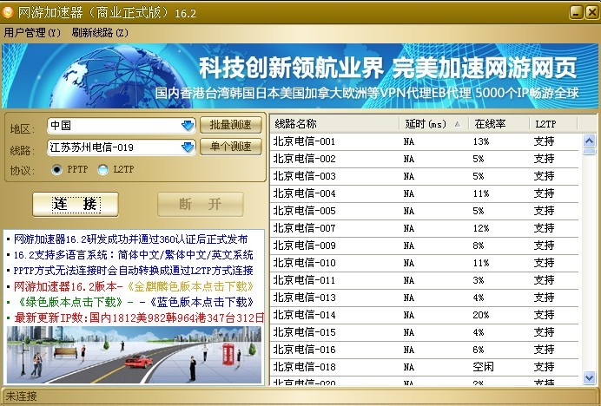
Task: Click the 20% online rate of 北京电信-014
Action: (x=481, y=315)
